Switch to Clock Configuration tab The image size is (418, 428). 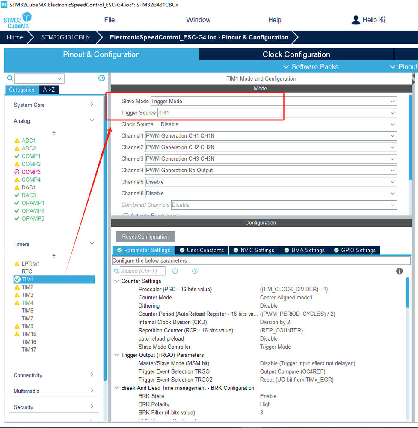296,54
